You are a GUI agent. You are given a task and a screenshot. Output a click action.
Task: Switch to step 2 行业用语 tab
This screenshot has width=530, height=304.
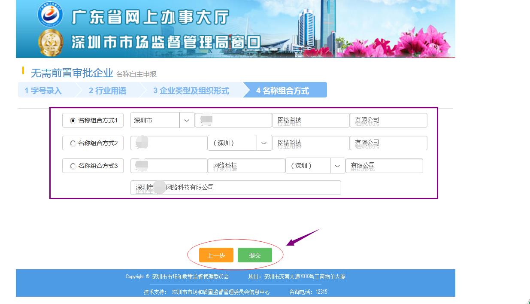coord(107,91)
